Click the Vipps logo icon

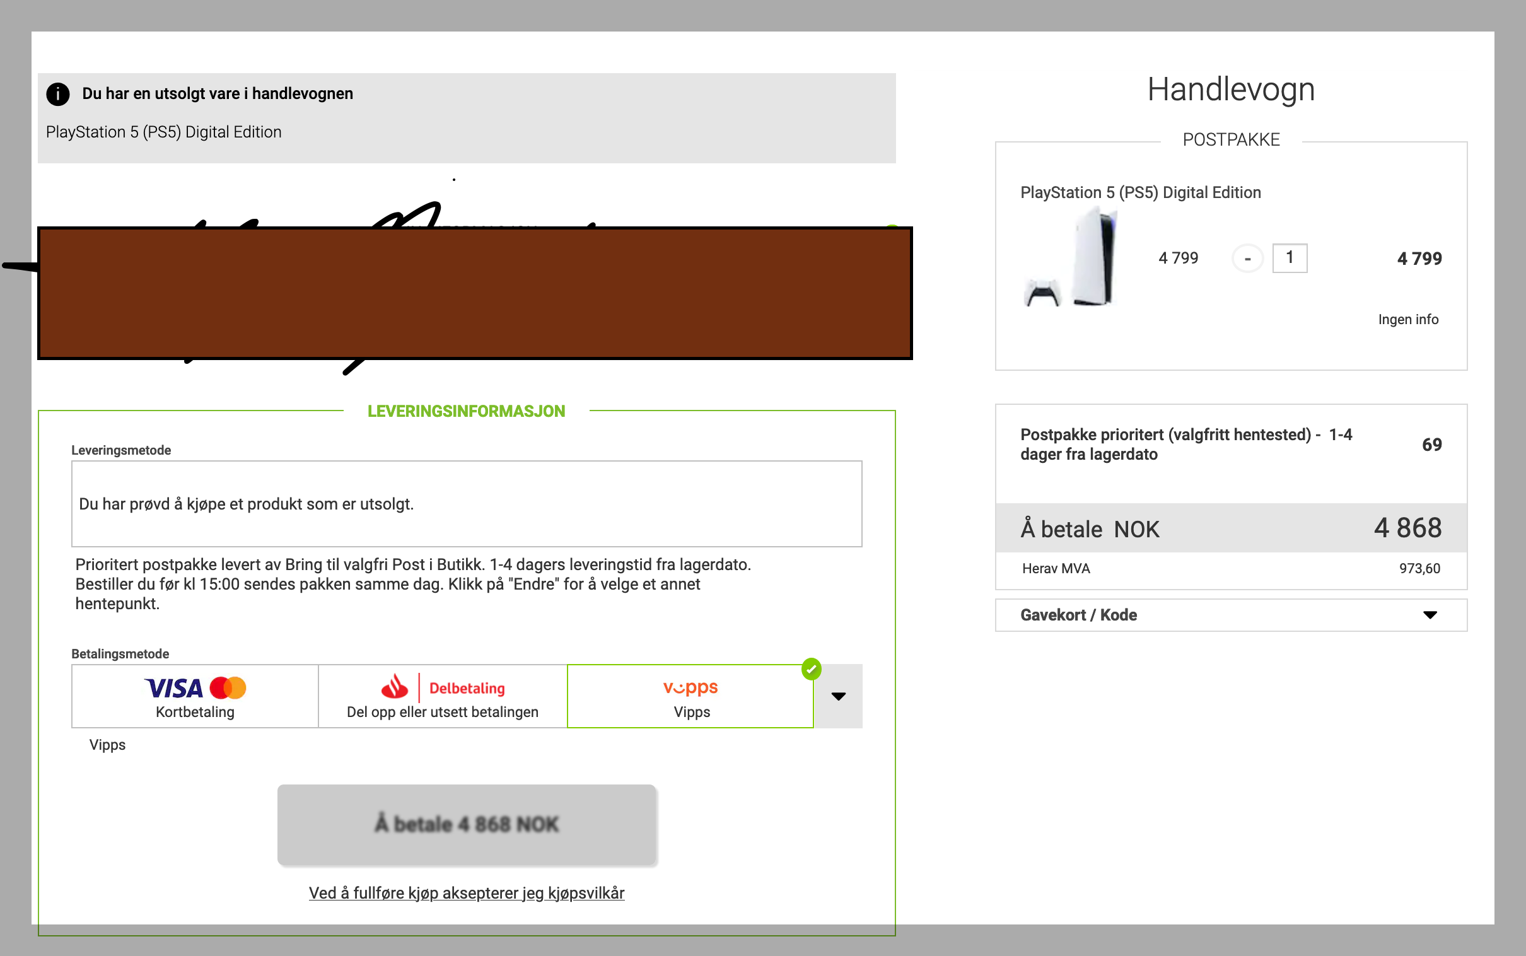[690, 687]
